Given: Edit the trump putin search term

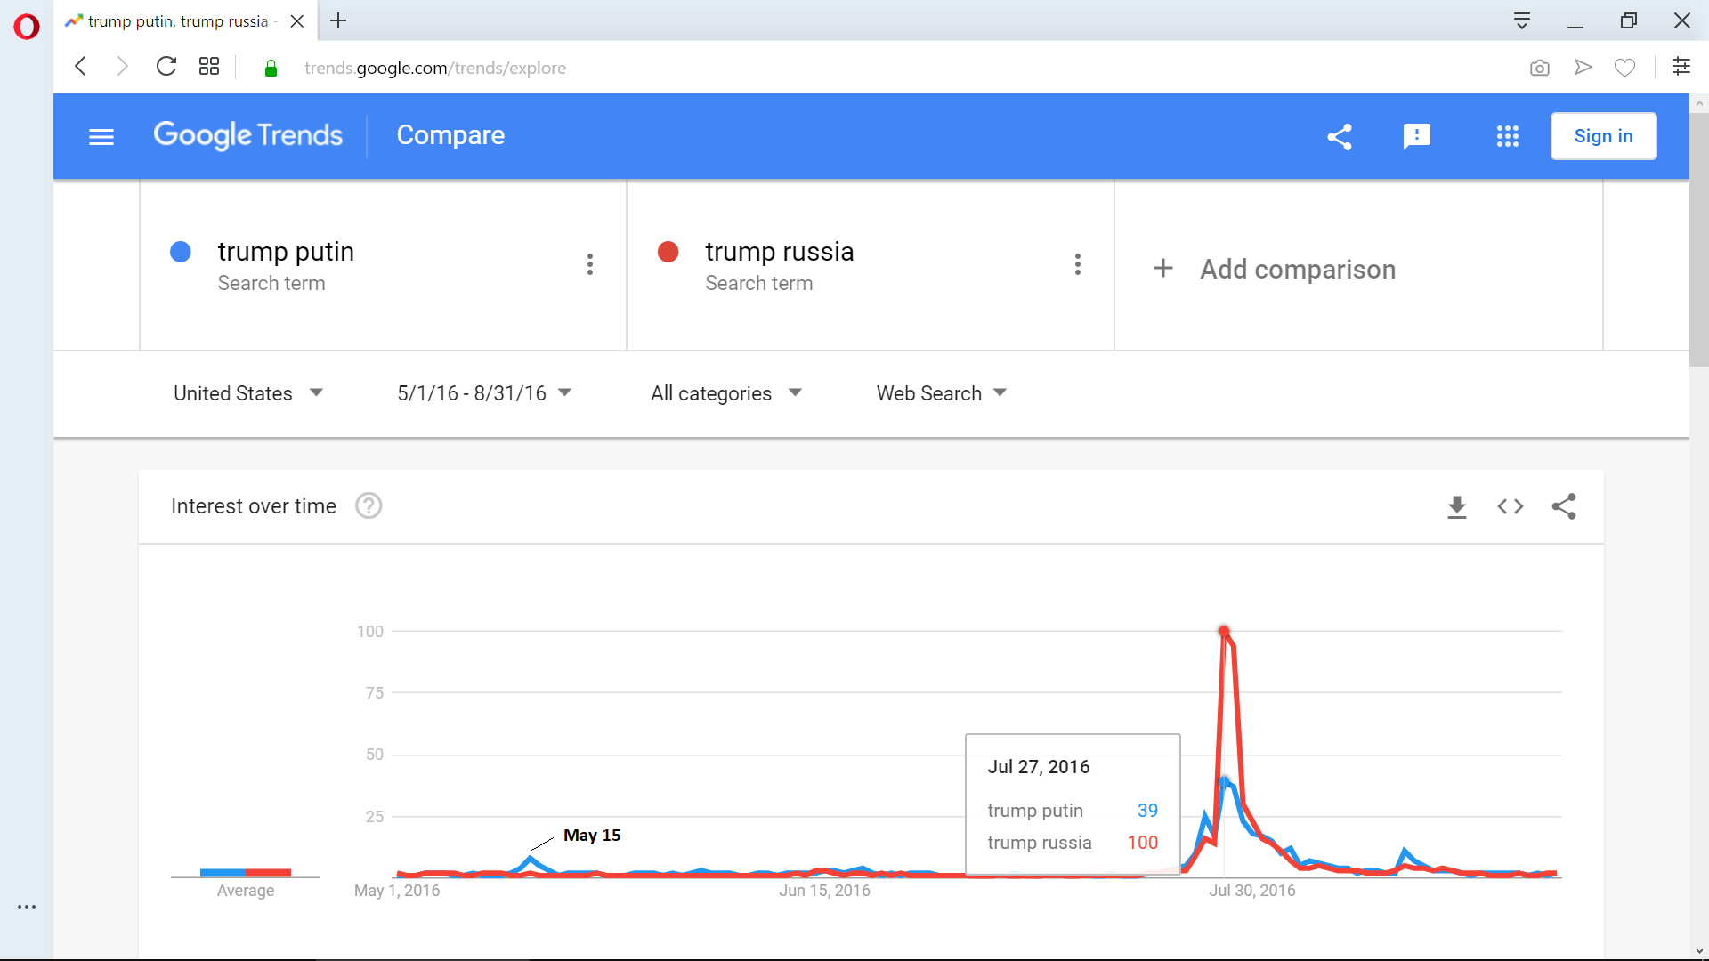Looking at the screenshot, I should click(x=286, y=252).
